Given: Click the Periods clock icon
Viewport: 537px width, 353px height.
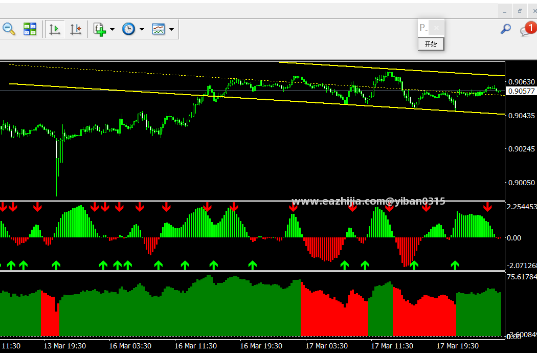Looking at the screenshot, I should [128, 29].
